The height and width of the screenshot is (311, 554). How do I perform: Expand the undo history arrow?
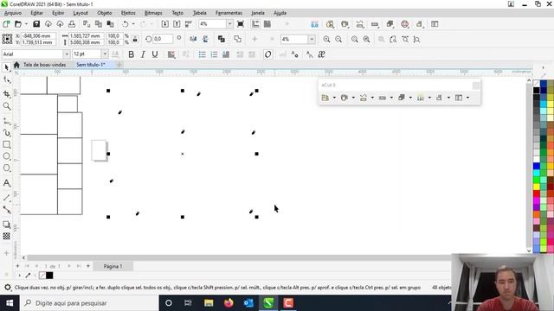pyautogui.click(x=133, y=24)
